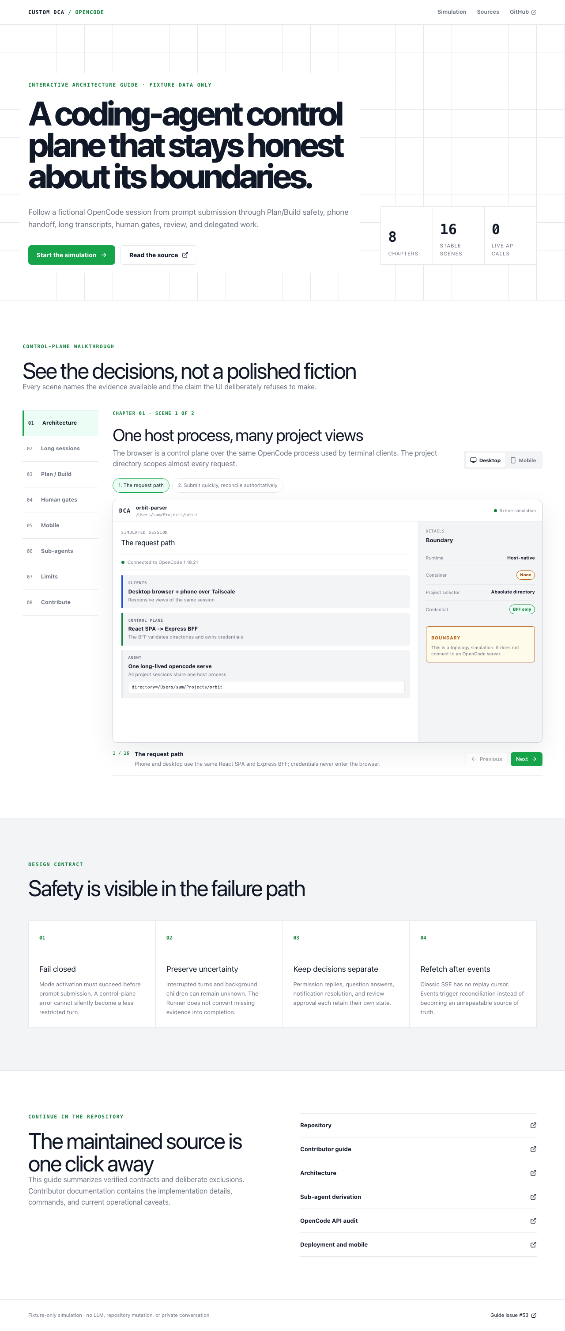Open the Sources nav link
This screenshot has width=565, height=1331.
[x=488, y=12]
